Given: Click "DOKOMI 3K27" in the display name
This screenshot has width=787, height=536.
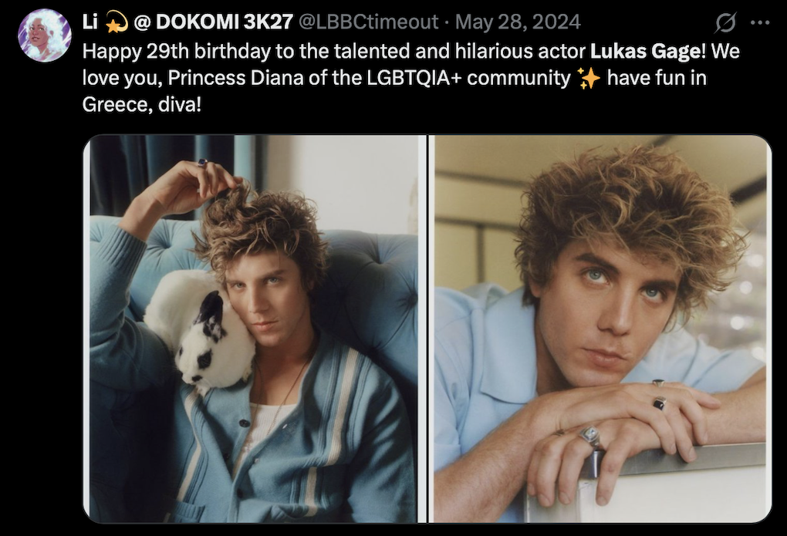Looking at the screenshot, I should point(225,22).
